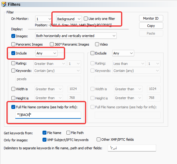Enable Use only one filter checkbox
This screenshot has height=164, width=177.
point(86,19)
